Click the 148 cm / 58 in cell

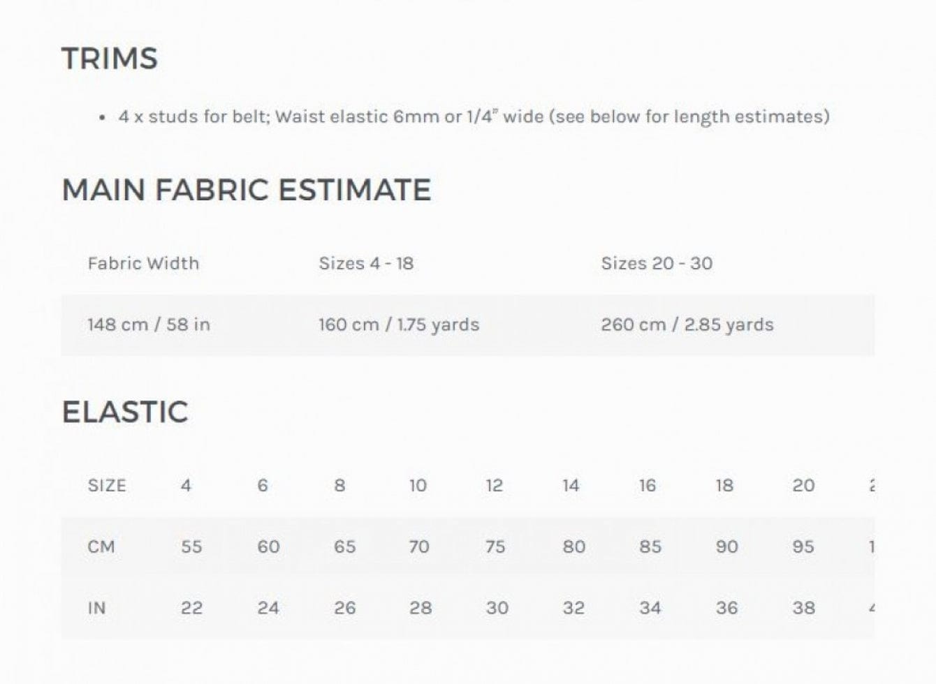[149, 325]
